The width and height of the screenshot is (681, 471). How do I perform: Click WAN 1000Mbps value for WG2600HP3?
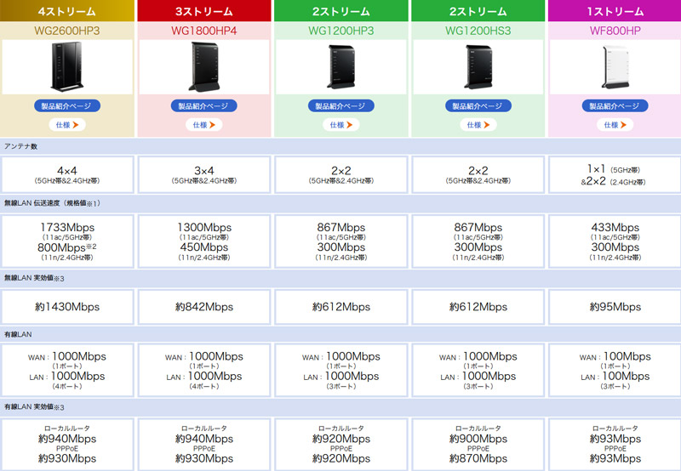coord(79,356)
